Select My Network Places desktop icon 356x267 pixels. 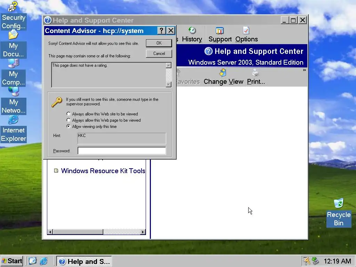pyautogui.click(x=14, y=101)
